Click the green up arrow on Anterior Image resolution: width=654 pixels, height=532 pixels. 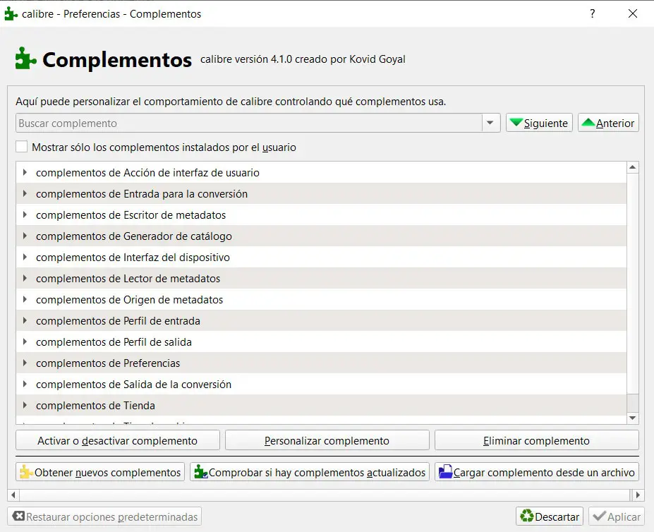pos(588,122)
